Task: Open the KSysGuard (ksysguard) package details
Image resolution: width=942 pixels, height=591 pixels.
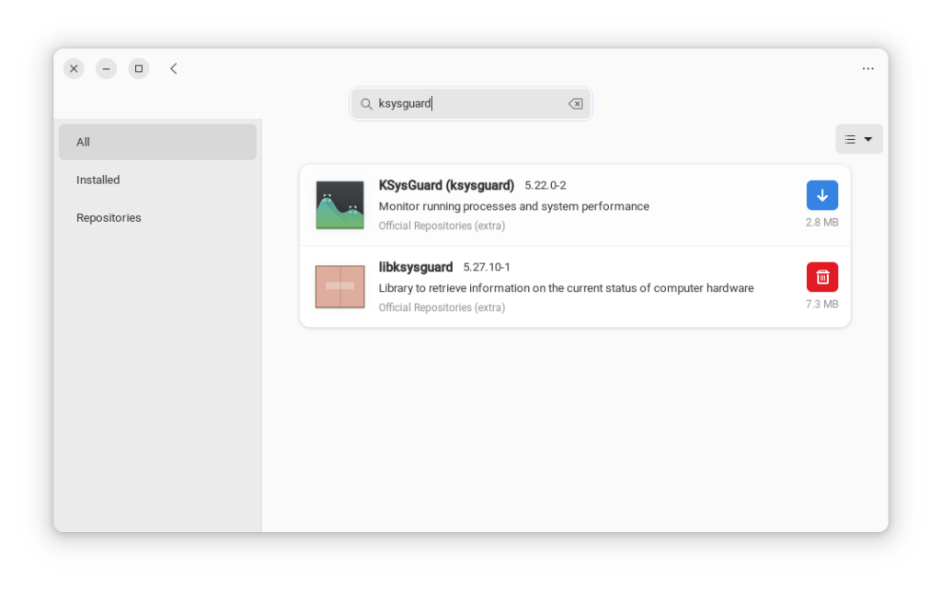Action: coord(446,185)
